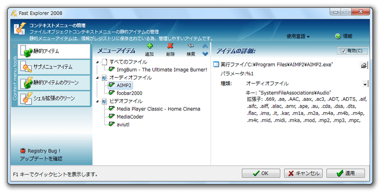The image size is (381, 193).
Task: Click the パラメータ %1 field
Action: tap(250, 73)
